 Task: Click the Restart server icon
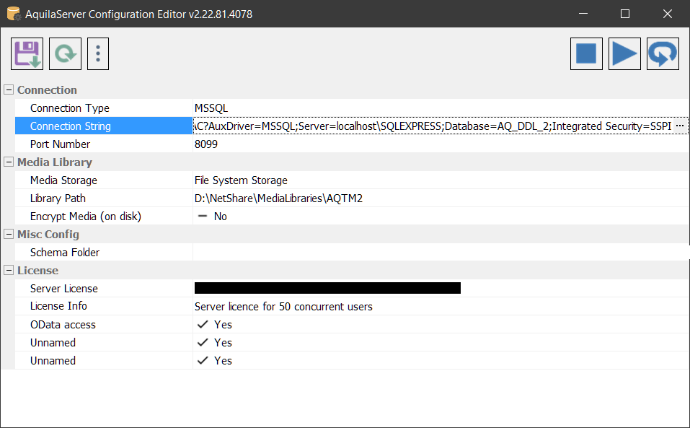click(663, 54)
